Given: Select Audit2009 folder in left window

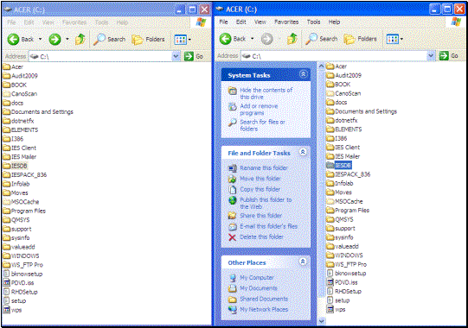Looking at the screenshot, I should pos(20,76).
